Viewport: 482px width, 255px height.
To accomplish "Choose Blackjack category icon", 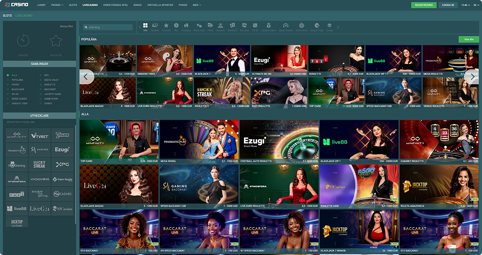I will tap(232, 26).
